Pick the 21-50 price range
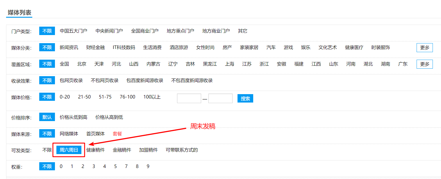441x179 pixels. (x=84, y=97)
